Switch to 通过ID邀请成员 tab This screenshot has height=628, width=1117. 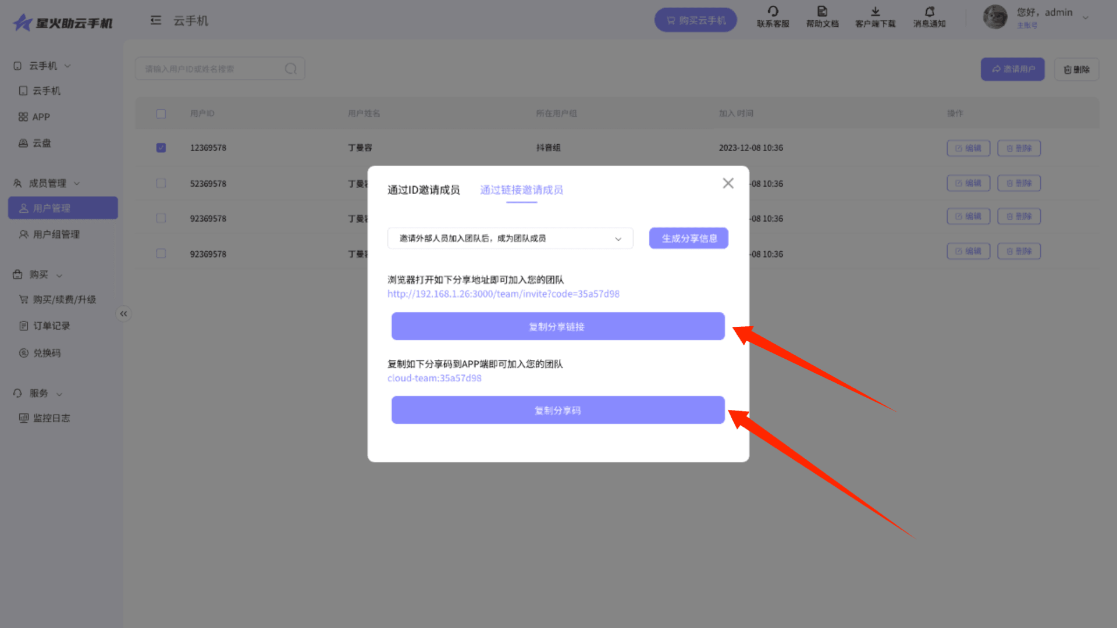424,190
